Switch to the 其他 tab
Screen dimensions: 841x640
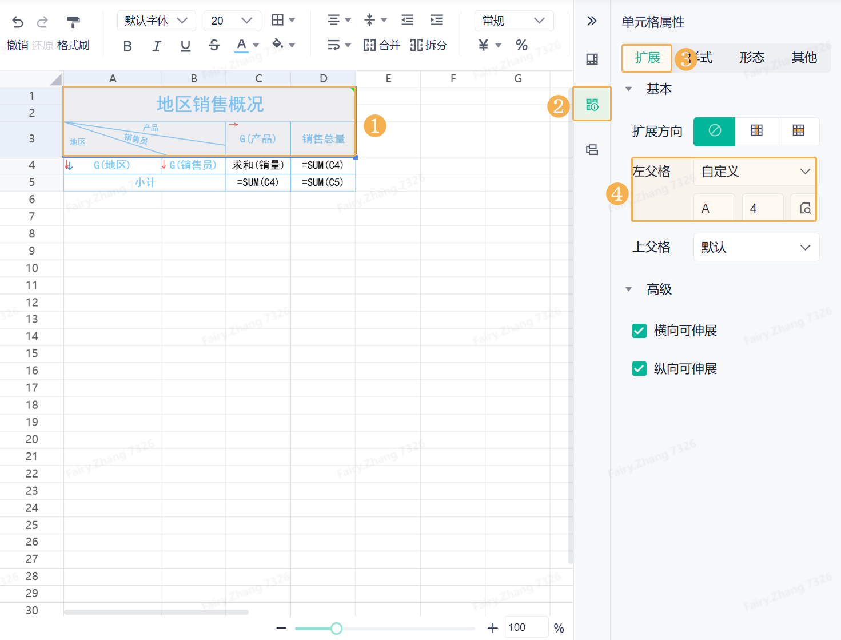point(804,58)
